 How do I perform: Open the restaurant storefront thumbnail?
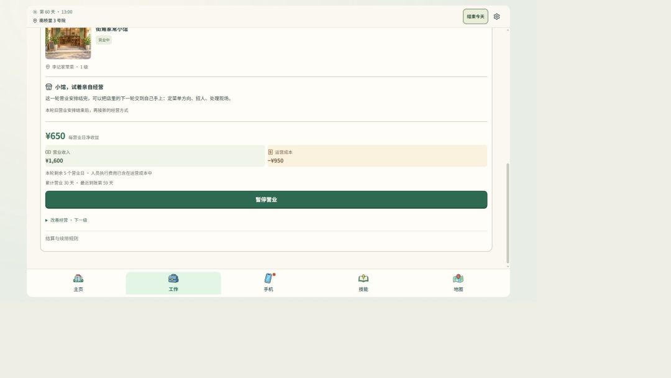tap(68, 43)
